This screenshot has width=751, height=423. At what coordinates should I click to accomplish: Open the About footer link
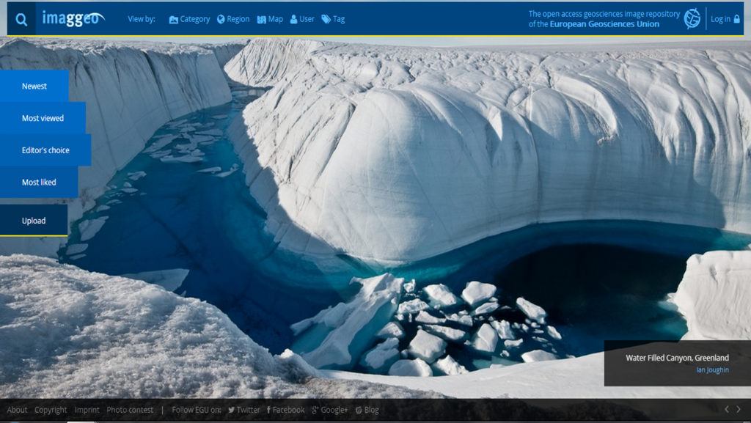tap(17, 410)
